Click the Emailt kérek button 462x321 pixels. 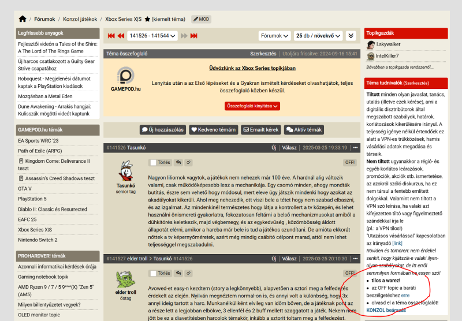(261, 129)
